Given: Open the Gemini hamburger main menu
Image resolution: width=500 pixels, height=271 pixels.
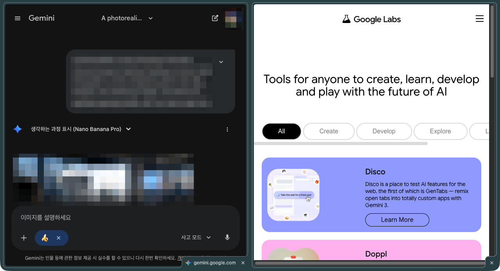Looking at the screenshot, I should pos(18,18).
